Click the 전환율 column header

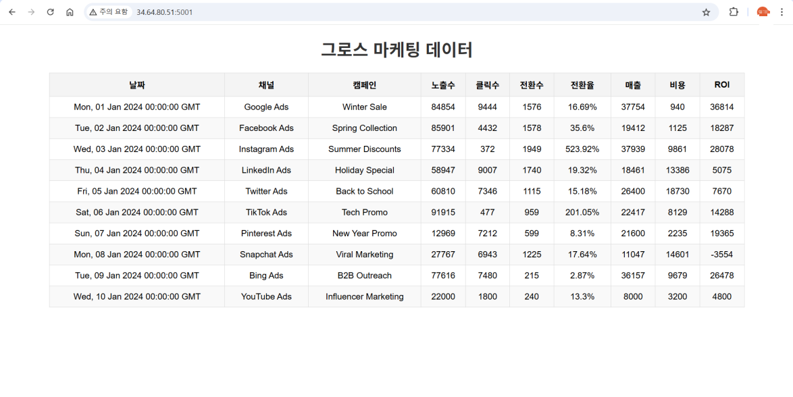pyautogui.click(x=582, y=85)
